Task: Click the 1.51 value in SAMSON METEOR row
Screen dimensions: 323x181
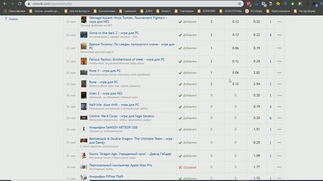Action: tap(256, 129)
